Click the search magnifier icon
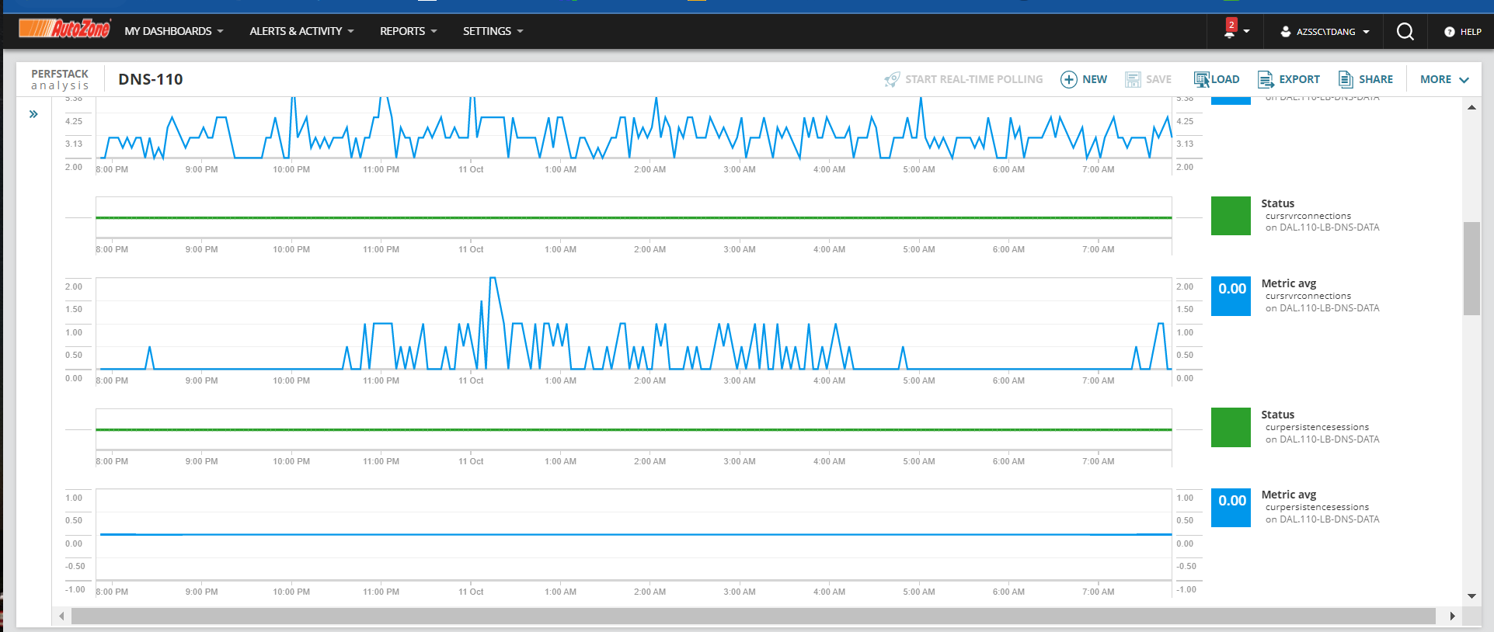This screenshot has height=632, width=1494. pos(1405,31)
